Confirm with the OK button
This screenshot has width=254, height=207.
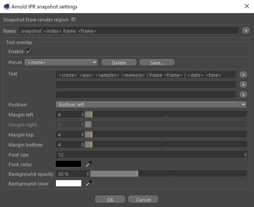110,199
